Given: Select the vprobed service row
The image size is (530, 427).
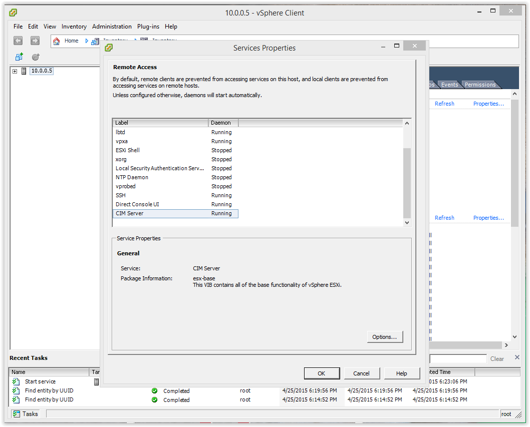Looking at the screenshot, I should point(175,186).
